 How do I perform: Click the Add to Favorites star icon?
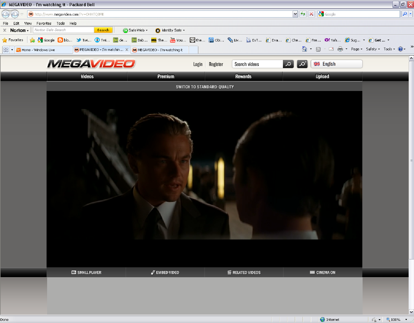click(x=32, y=40)
